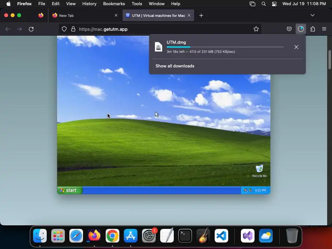Open Spotlight search in the menu bar

(264, 4)
